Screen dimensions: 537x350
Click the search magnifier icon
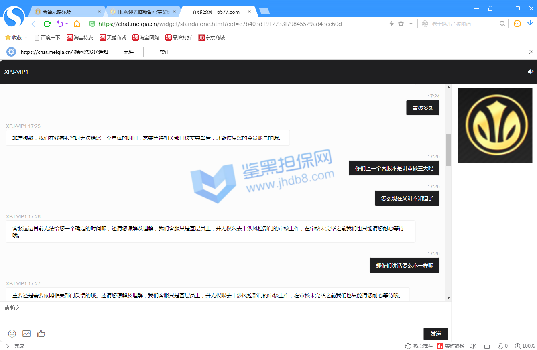502,24
